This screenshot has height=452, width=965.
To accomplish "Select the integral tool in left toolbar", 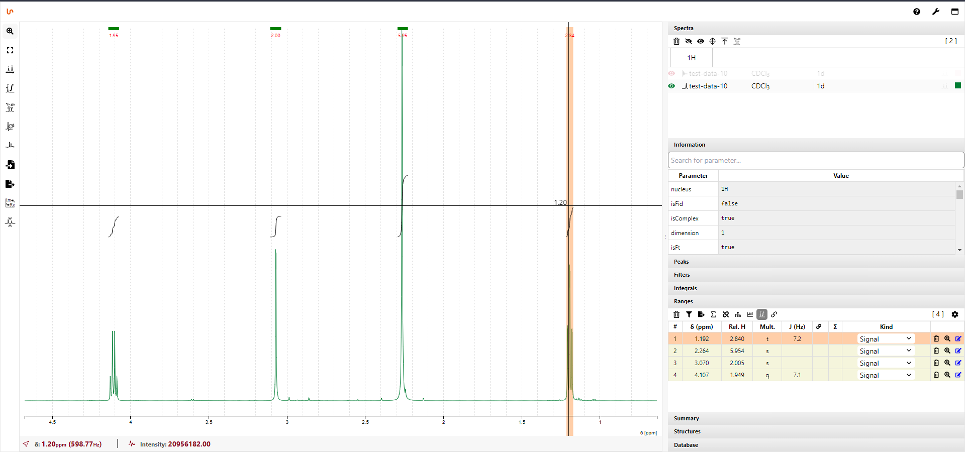I will [x=10, y=88].
